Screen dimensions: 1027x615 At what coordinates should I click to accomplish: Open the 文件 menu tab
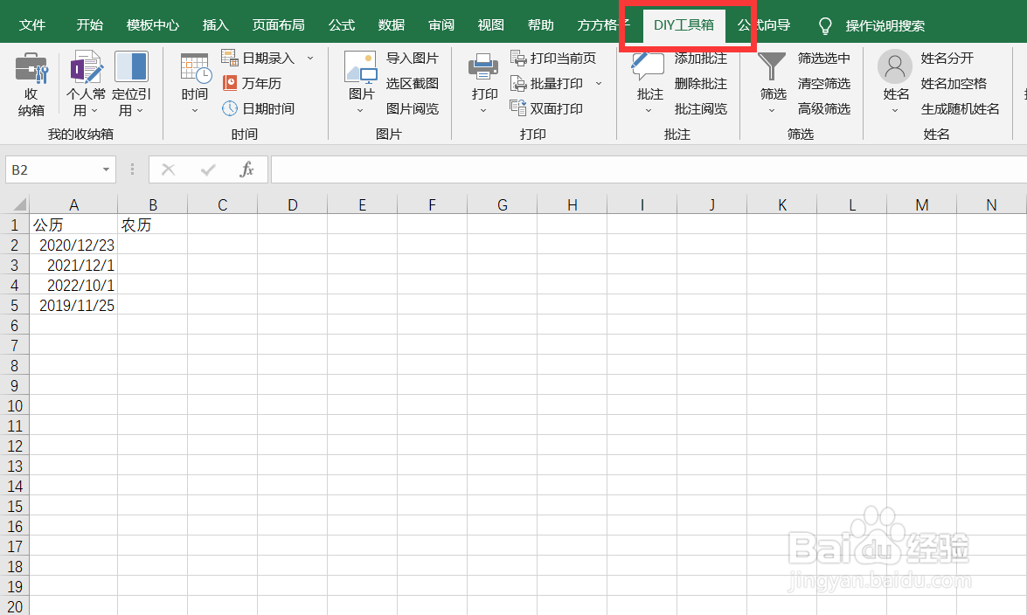(x=32, y=24)
